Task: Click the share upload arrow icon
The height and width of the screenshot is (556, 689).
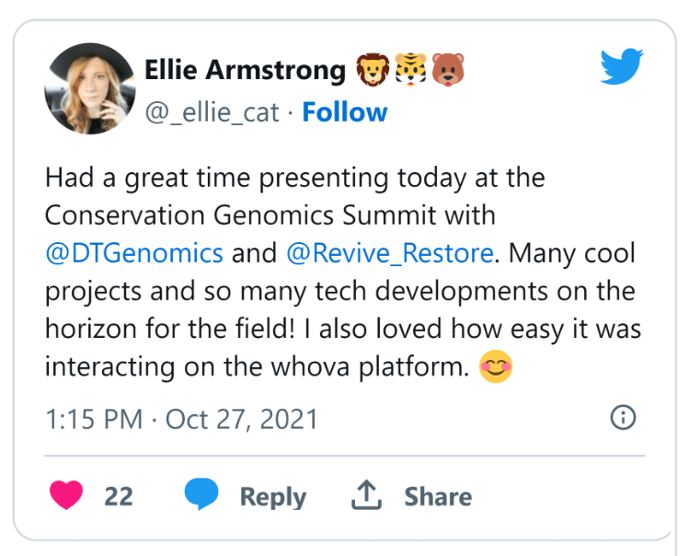Action: 366,495
